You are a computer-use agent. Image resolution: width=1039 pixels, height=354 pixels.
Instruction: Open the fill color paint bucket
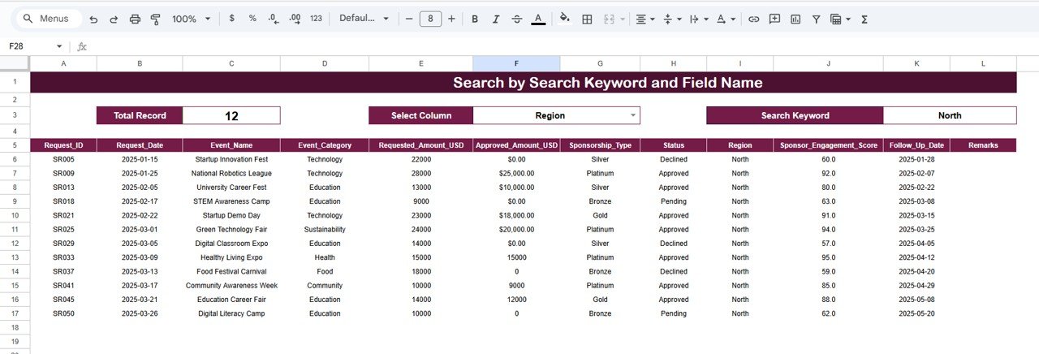click(x=565, y=19)
